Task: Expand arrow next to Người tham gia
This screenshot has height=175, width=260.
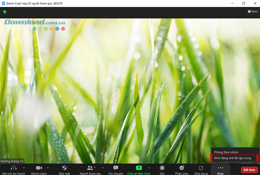Action: click(x=103, y=168)
